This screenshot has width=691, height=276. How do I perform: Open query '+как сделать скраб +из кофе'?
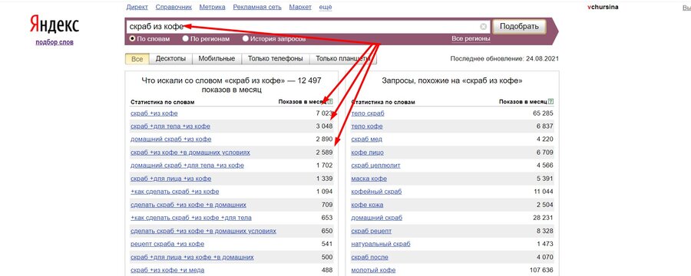(x=174, y=192)
